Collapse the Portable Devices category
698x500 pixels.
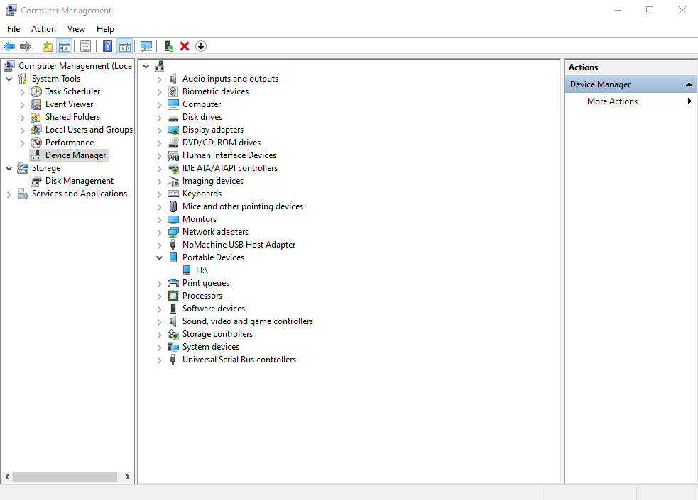[159, 257]
